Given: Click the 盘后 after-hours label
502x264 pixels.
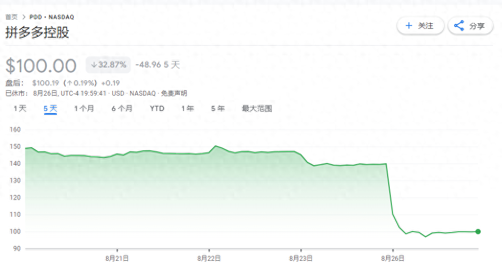Looking at the screenshot, I should tap(13, 83).
